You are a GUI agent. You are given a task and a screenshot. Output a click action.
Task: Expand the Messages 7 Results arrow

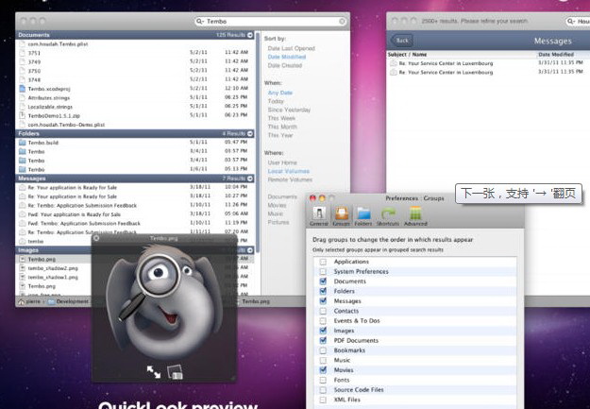[250, 178]
